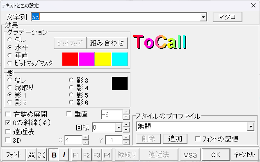Choose 影 1 shadow radio
This screenshot has height=162, width=260.
pyautogui.click(x=10, y=95)
